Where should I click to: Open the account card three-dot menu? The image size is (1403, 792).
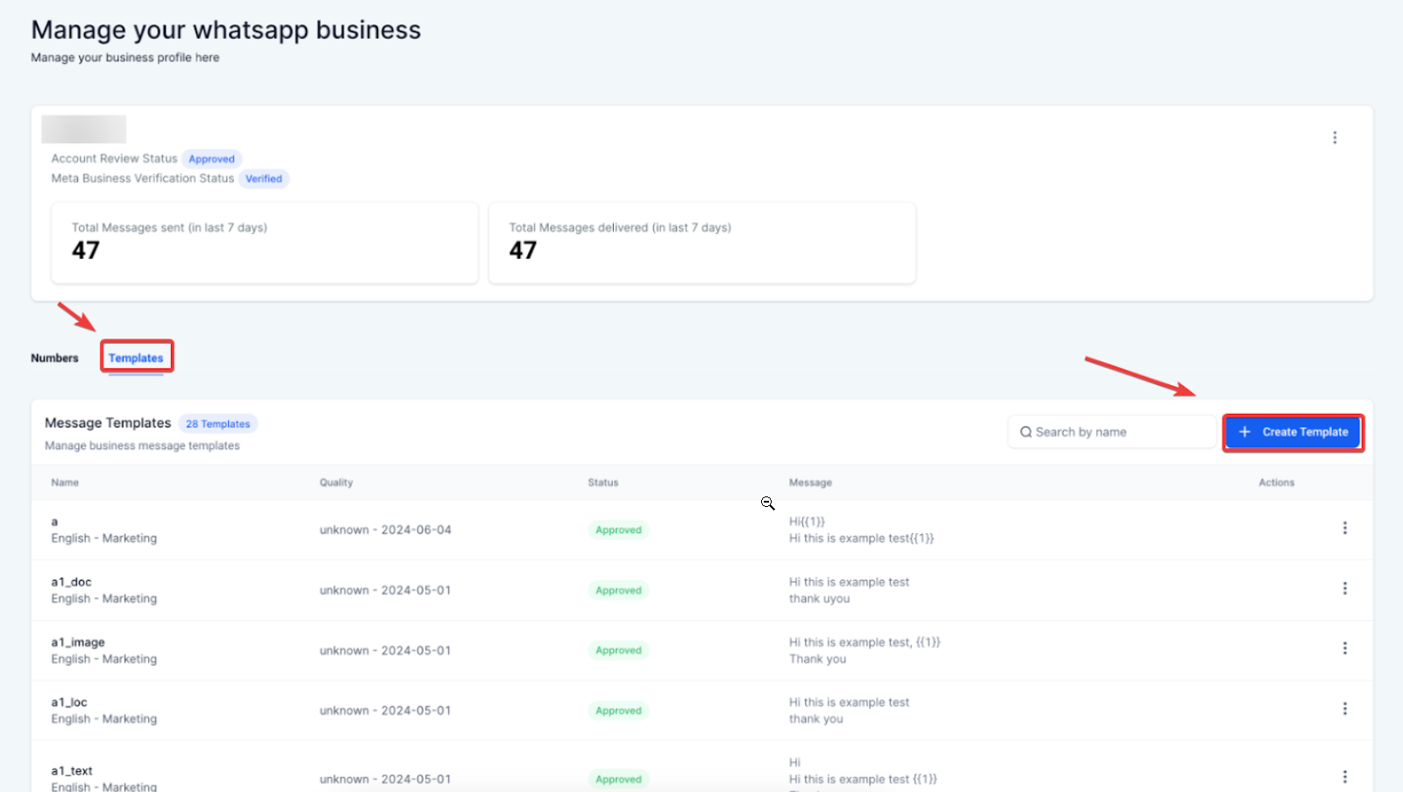(1335, 138)
